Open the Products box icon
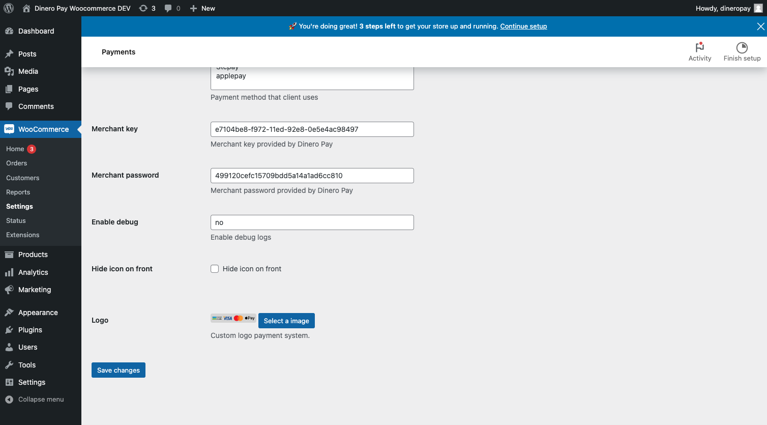 pos(9,254)
